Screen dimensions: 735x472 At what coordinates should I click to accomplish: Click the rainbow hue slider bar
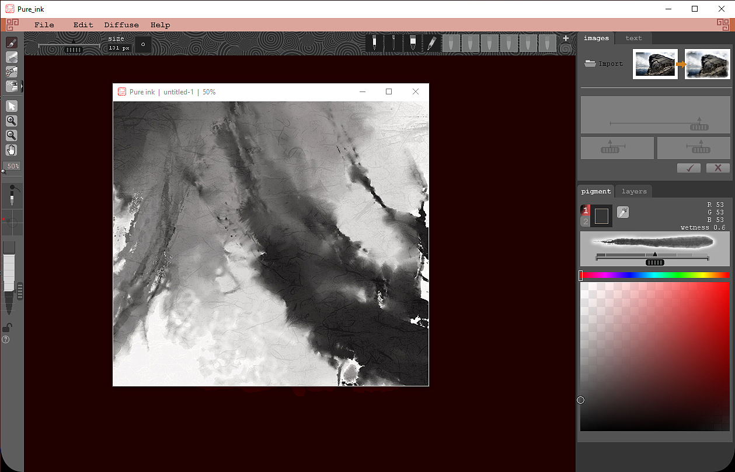click(x=655, y=275)
